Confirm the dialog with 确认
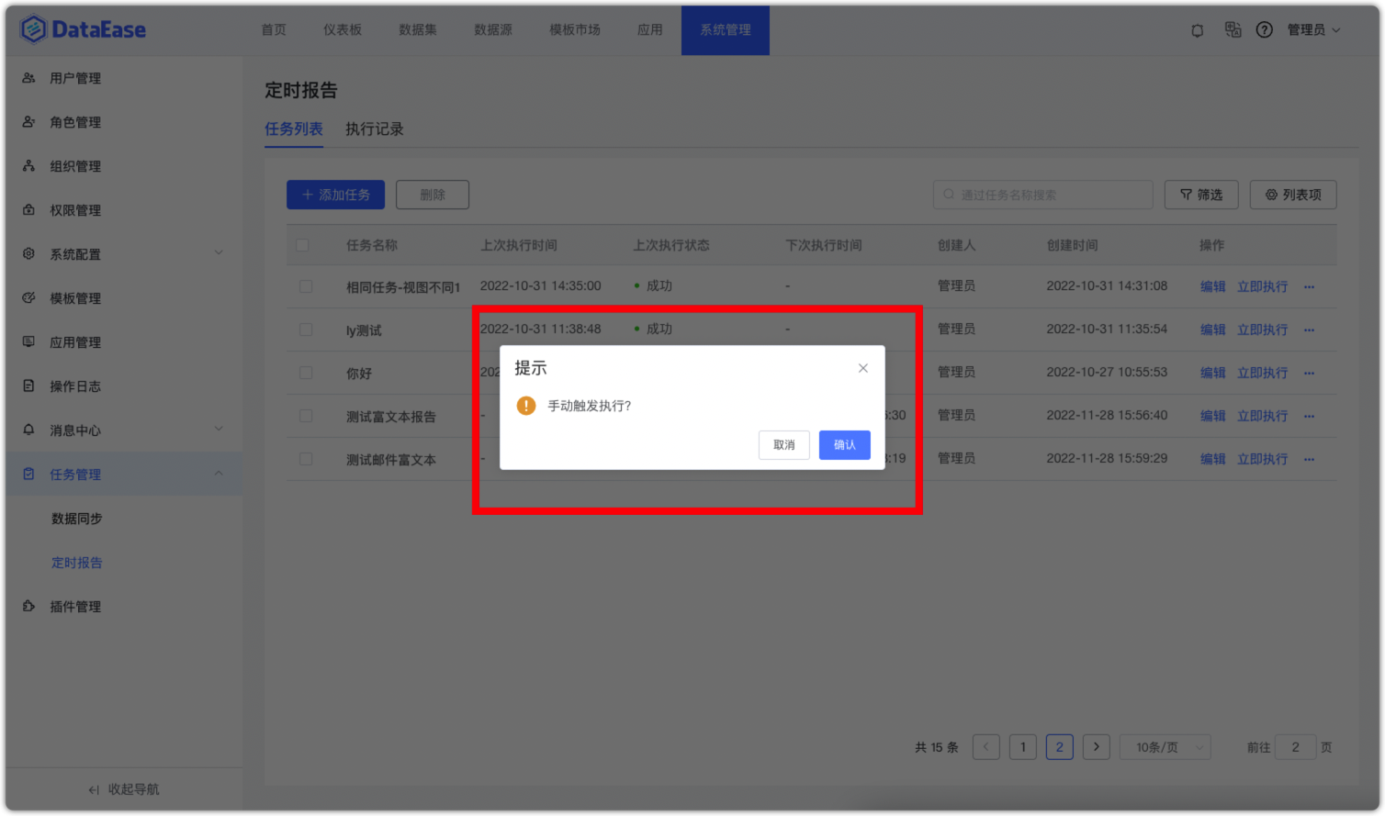This screenshot has height=816, width=1385. (844, 445)
